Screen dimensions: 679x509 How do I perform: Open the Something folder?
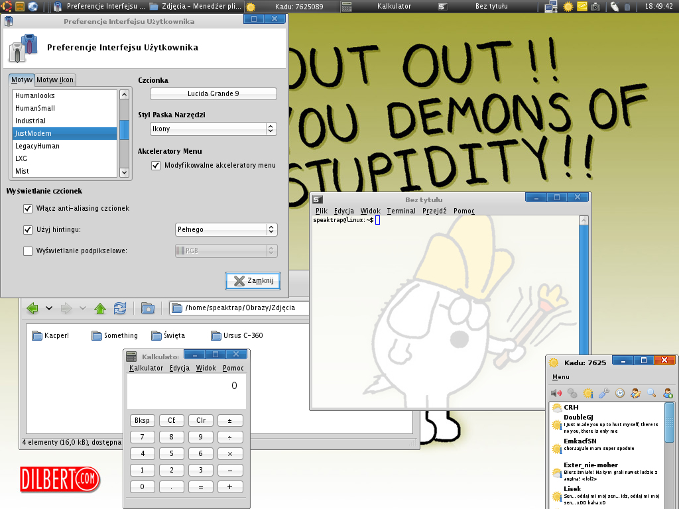pyautogui.click(x=115, y=335)
